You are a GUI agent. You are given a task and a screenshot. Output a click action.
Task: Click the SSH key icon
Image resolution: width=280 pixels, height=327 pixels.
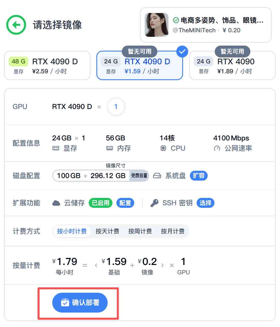pos(154,203)
